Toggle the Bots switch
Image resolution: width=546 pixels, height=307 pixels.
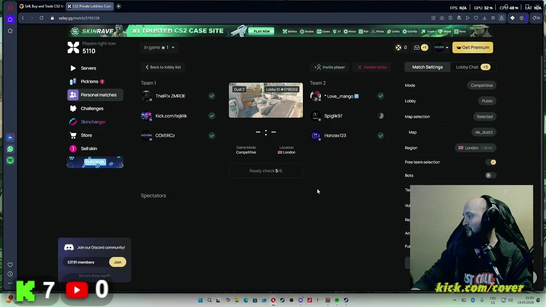(491, 175)
